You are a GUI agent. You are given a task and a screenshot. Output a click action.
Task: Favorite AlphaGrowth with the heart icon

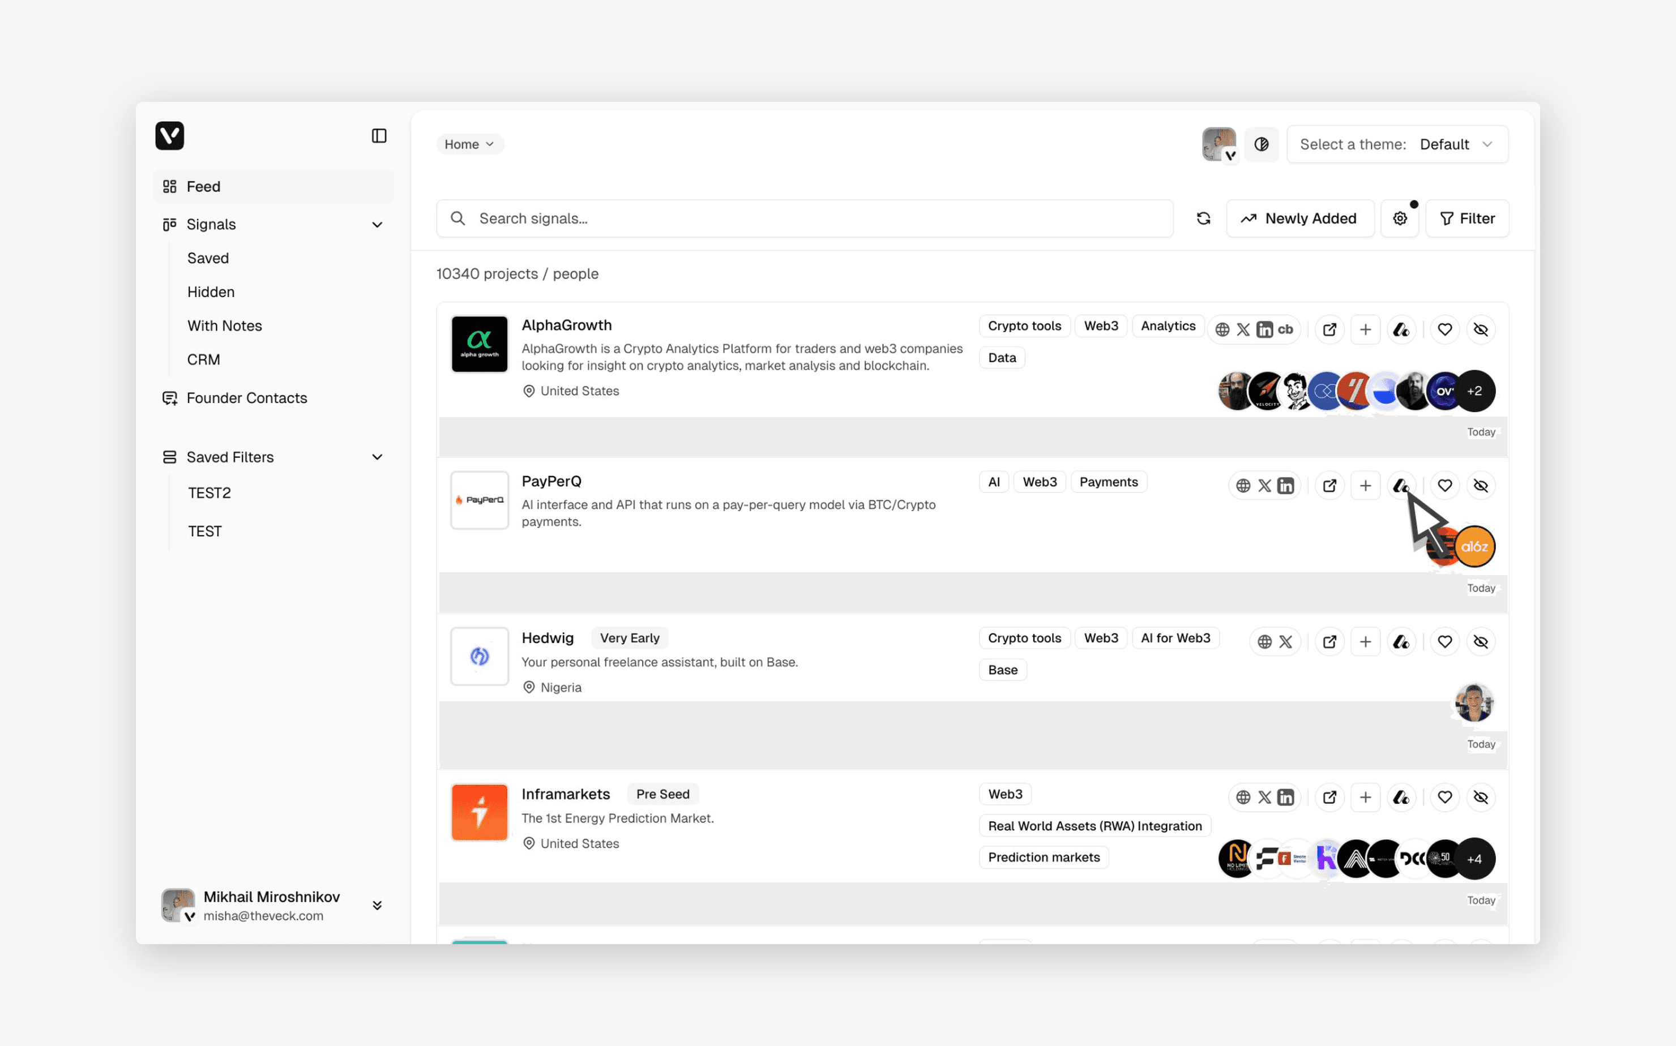pos(1444,330)
